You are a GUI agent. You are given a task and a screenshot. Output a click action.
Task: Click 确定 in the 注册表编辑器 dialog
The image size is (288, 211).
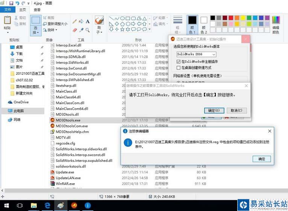262,159
